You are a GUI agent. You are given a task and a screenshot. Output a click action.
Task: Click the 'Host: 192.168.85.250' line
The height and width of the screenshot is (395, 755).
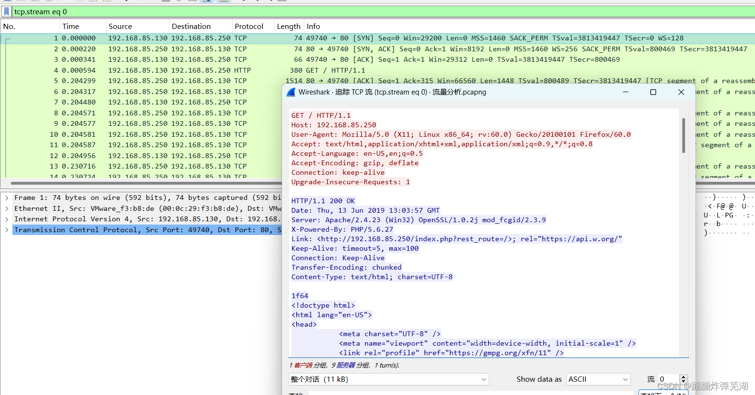point(334,125)
